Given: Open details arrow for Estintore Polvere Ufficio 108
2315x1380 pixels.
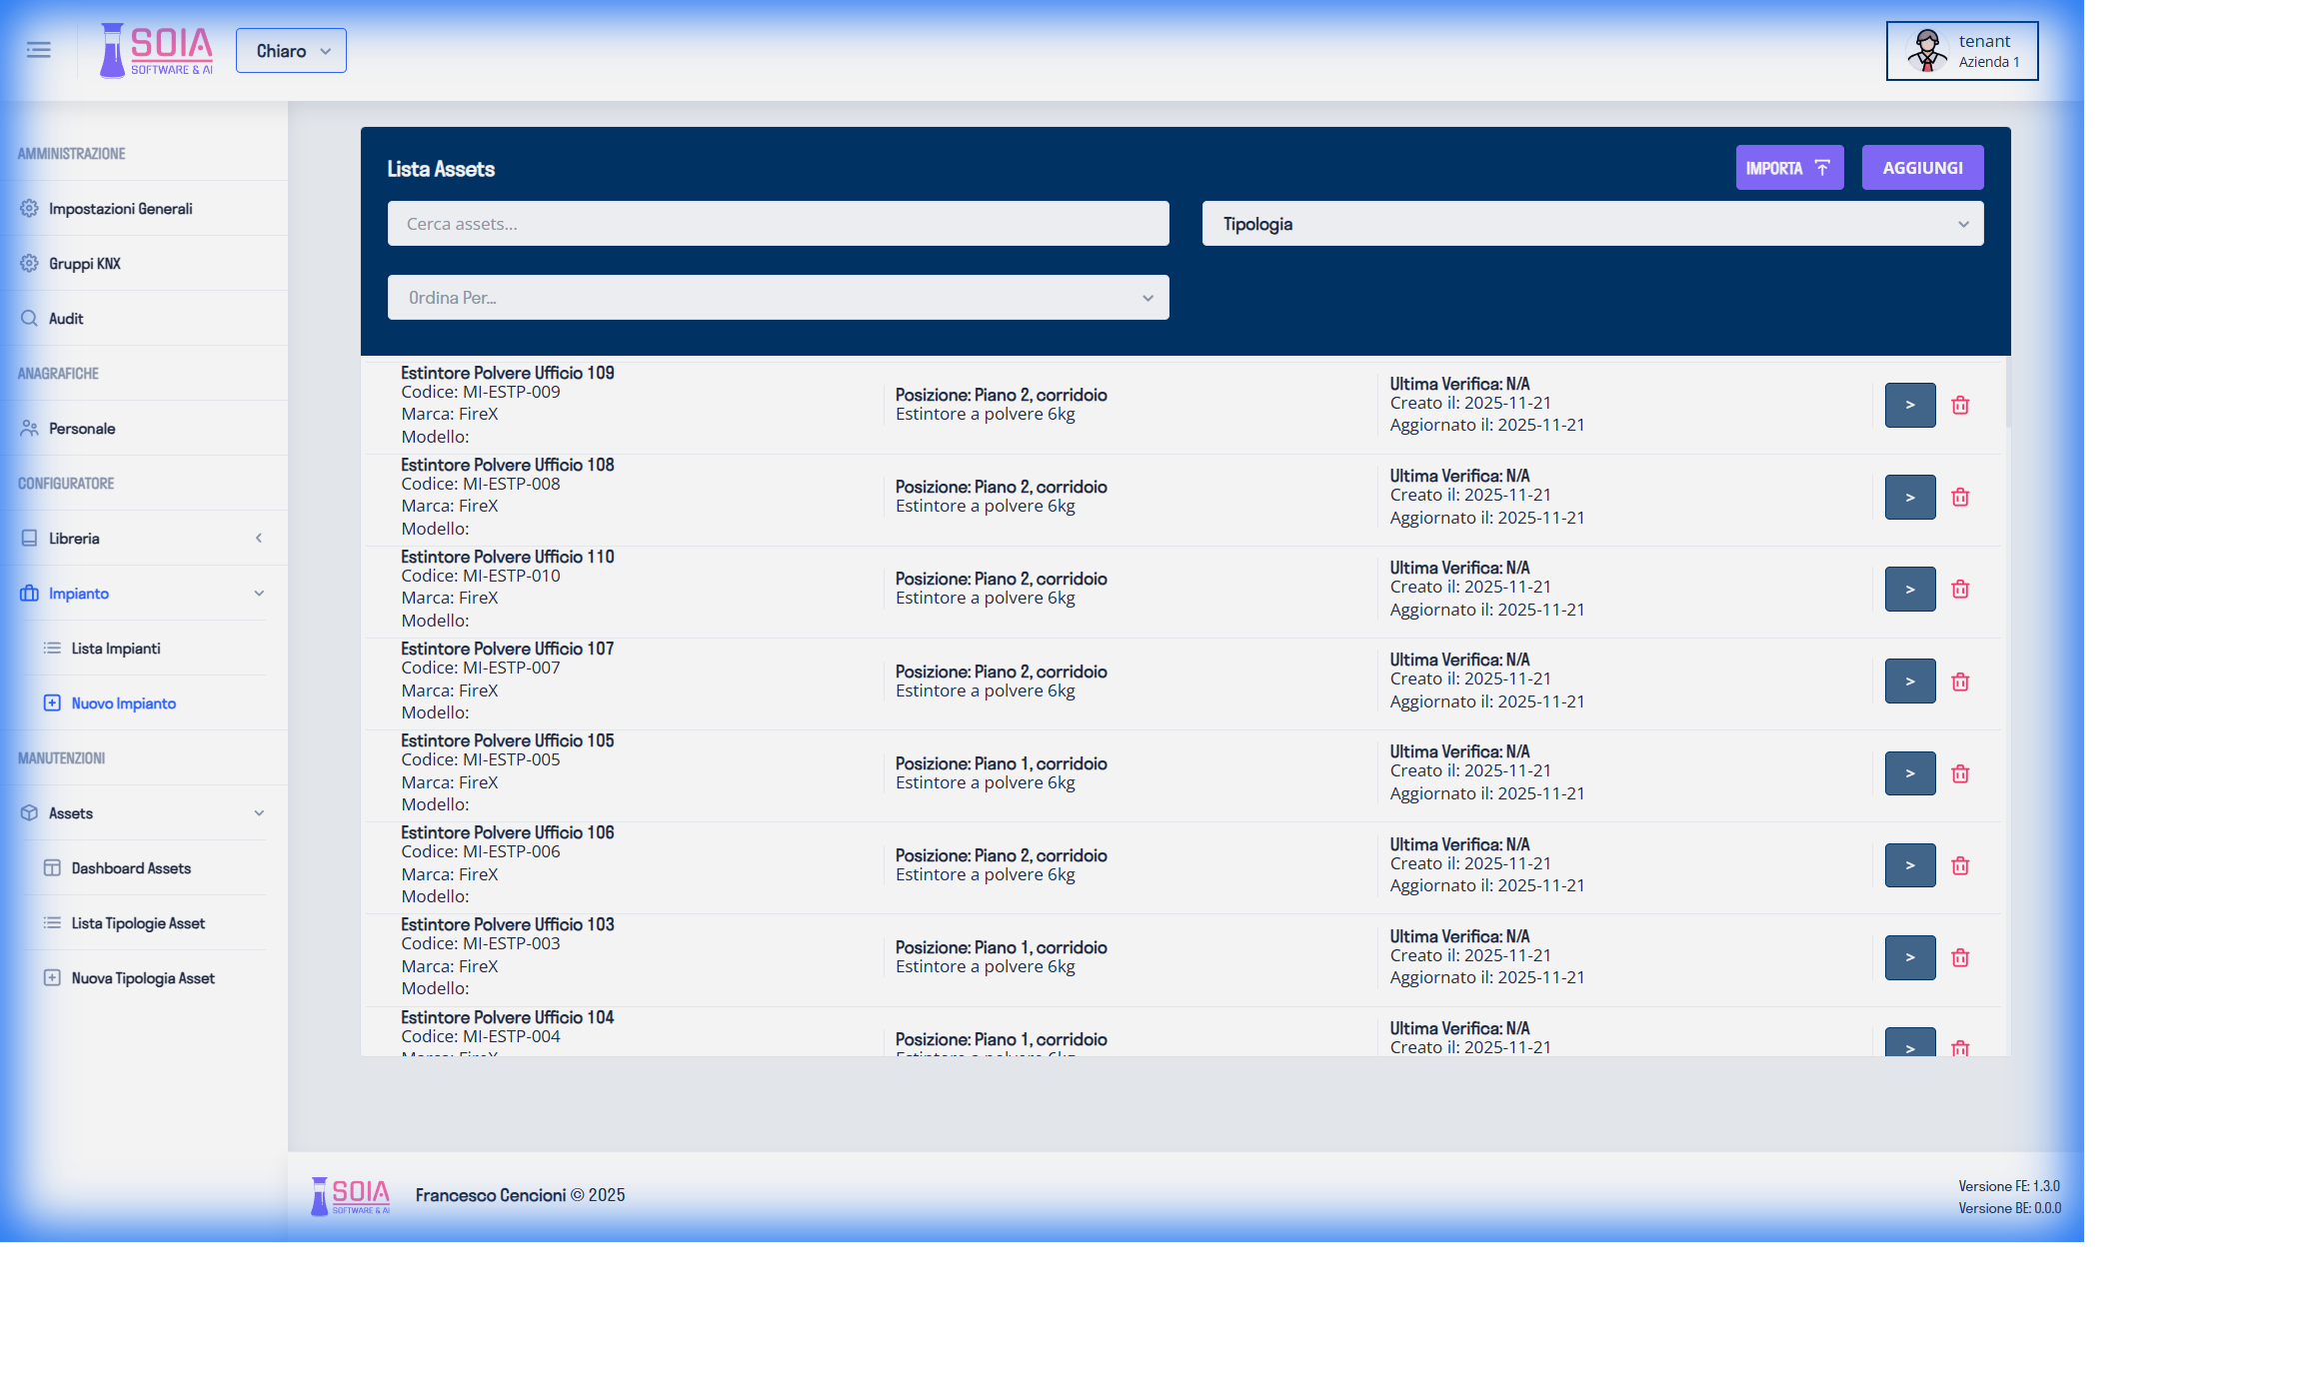Looking at the screenshot, I should 1909,497.
